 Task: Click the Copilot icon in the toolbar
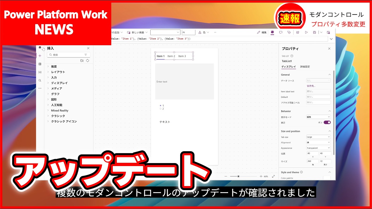point(272,33)
